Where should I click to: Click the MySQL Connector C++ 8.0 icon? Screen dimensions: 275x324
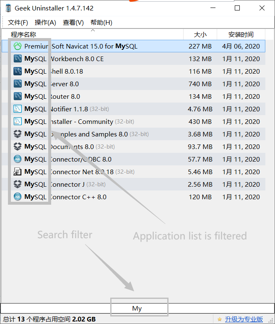click(x=18, y=197)
